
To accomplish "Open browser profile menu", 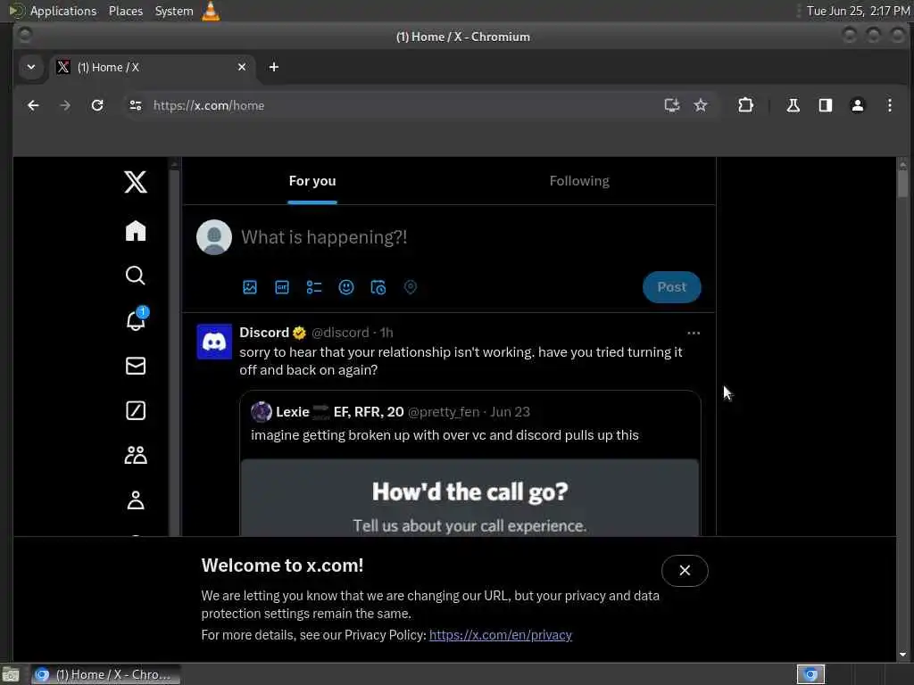I will pyautogui.click(x=858, y=105).
